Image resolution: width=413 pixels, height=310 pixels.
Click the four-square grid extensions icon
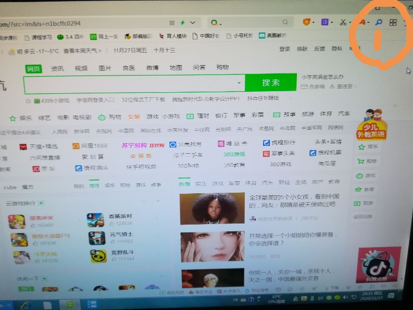tap(393, 23)
